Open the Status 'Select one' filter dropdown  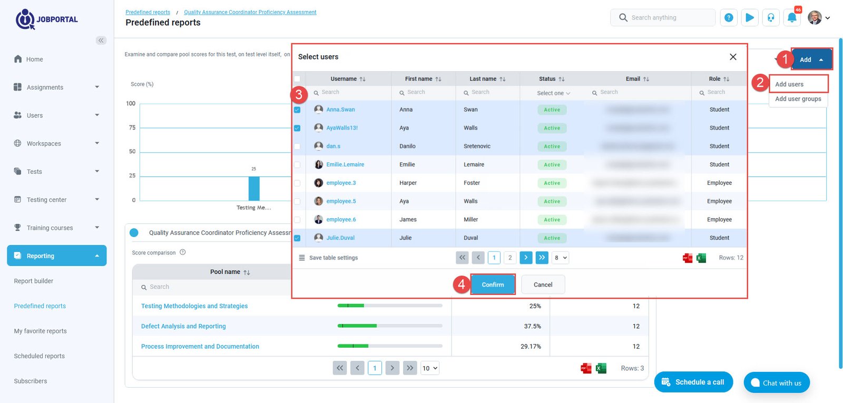(553, 93)
